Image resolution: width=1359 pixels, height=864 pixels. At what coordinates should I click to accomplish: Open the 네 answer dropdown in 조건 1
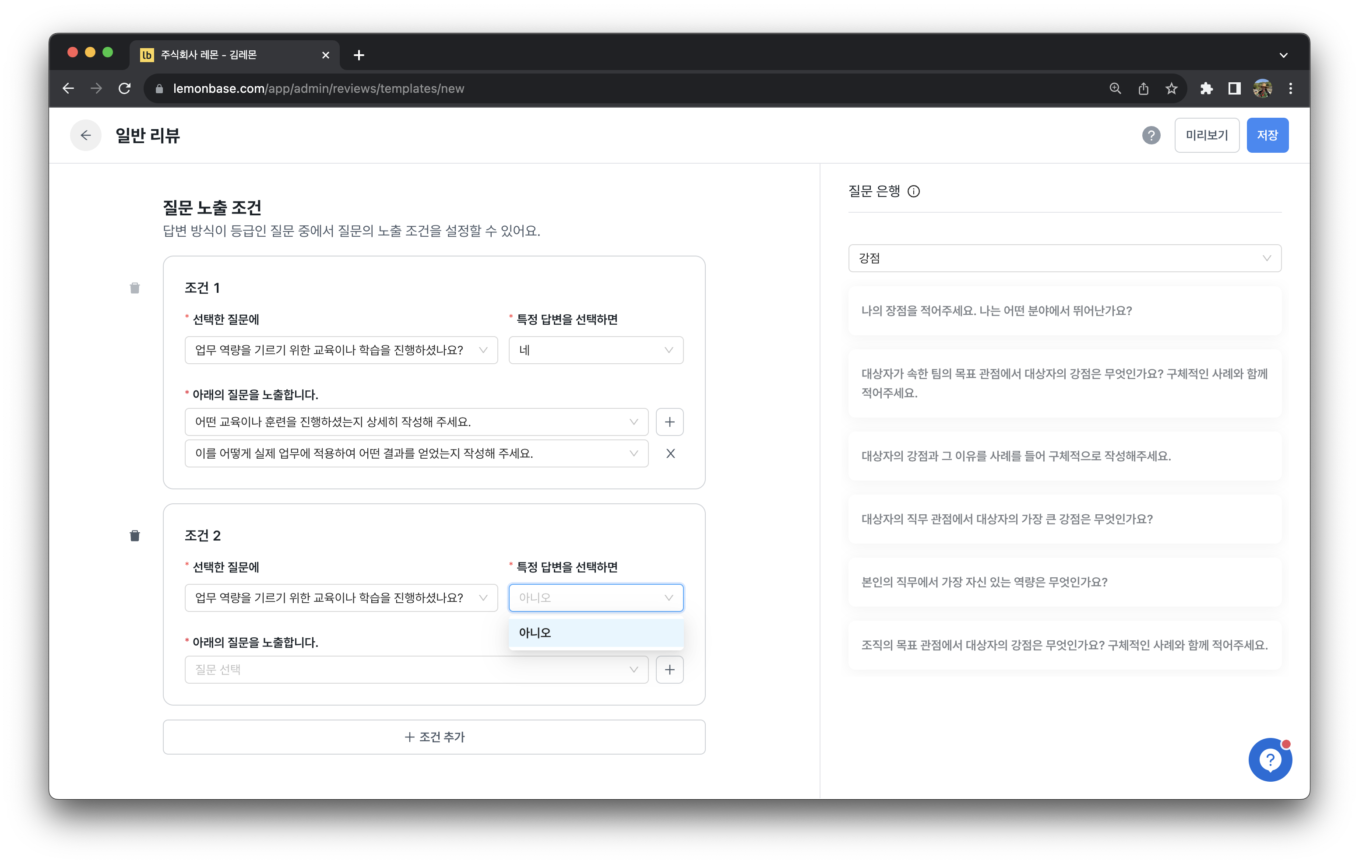pos(596,351)
